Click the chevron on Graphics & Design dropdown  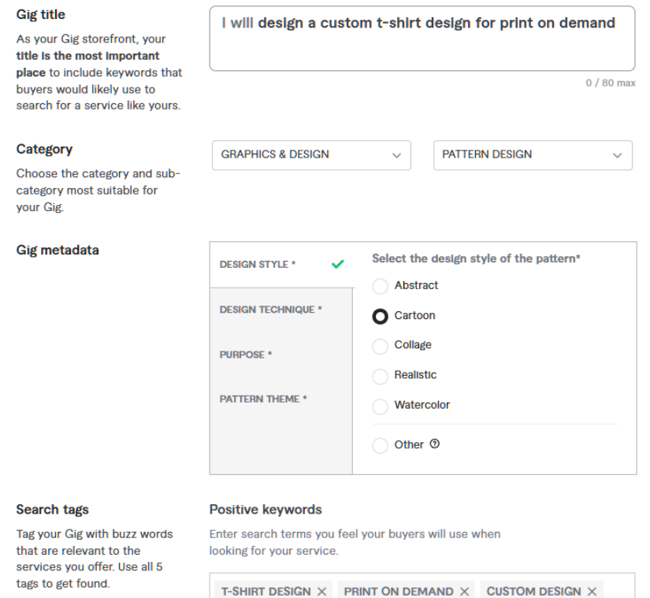click(397, 155)
